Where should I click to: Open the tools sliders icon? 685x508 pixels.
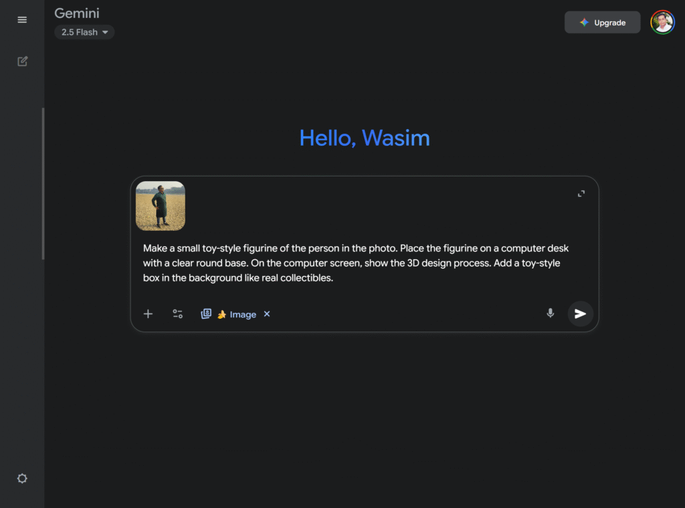tap(177, 314)
